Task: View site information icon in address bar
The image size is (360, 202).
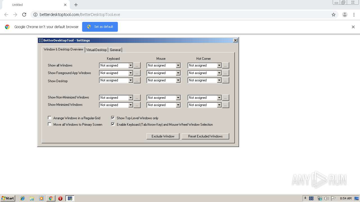Action: 35,15
